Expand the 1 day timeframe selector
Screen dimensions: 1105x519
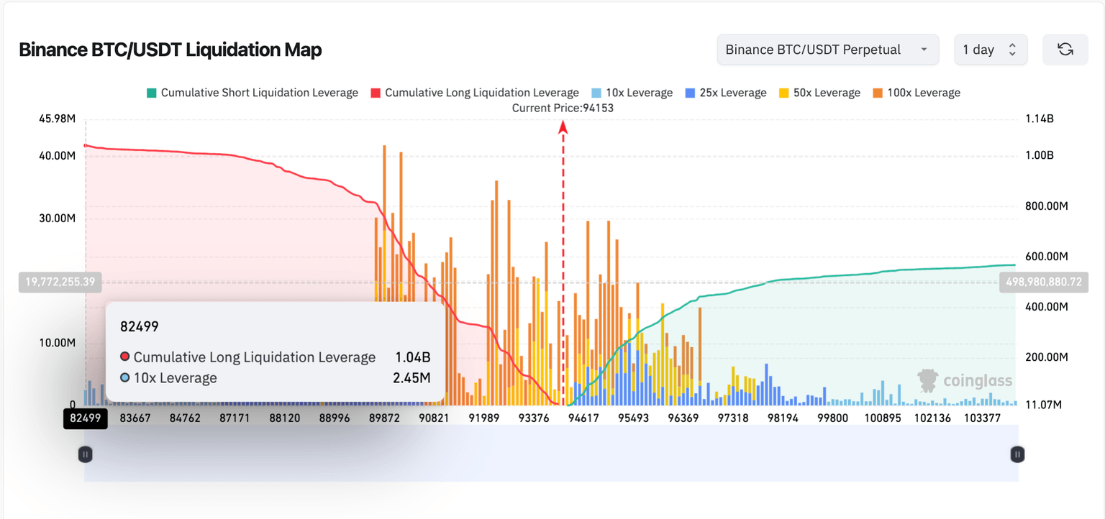click(990, 50)
